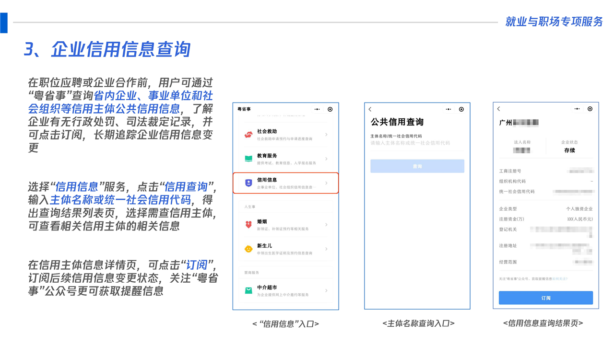This screenshot has height=345, width=614.
Task: Tap circle close icon on 公共信用查询 screen
Action: [x=461, y=109]
